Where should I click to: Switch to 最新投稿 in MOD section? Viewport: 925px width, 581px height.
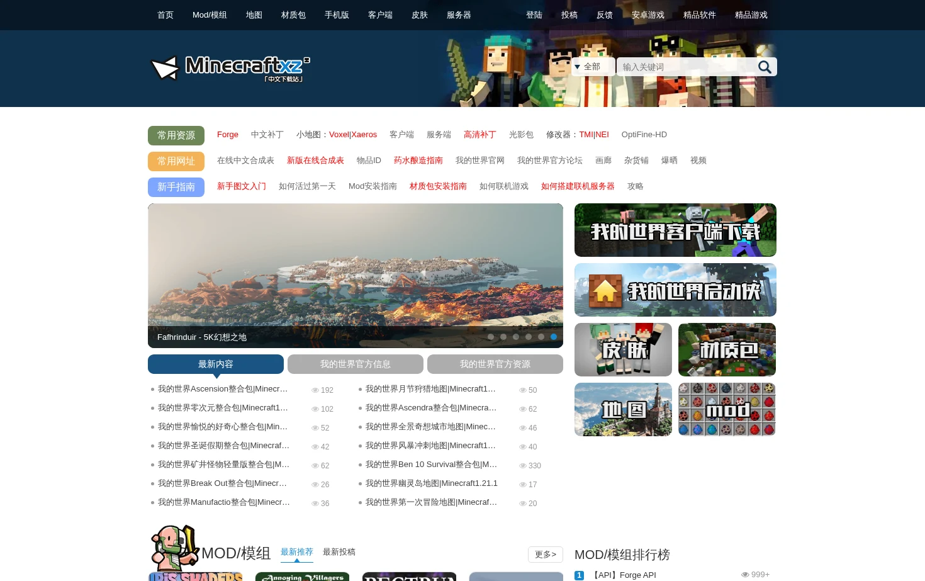click(x=339, y=552)
